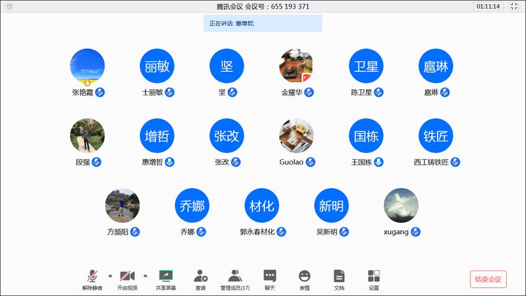
Task: Exit full screen via top-right collapse icon
Action: pyautogui.click(x=514, y=6)
